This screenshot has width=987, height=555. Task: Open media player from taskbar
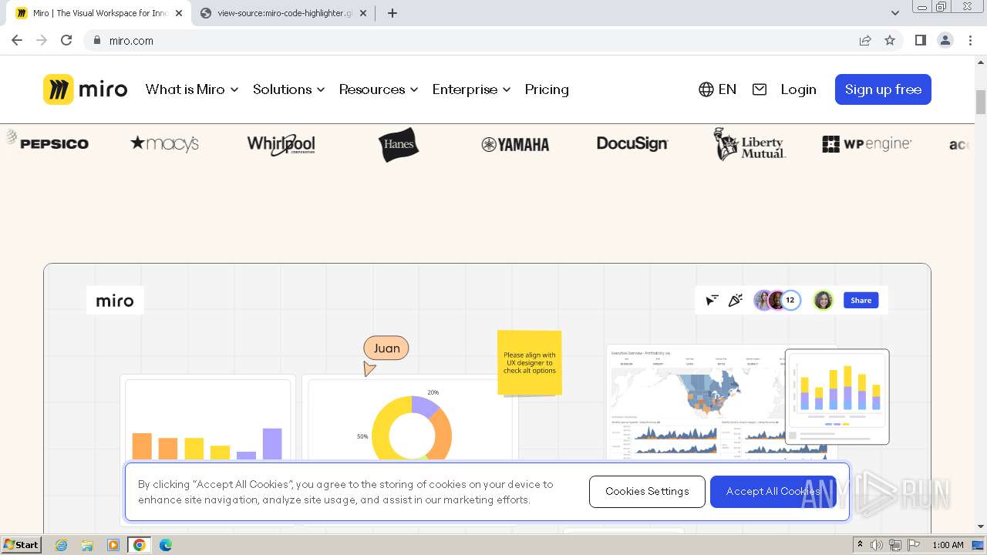(113, 545)
